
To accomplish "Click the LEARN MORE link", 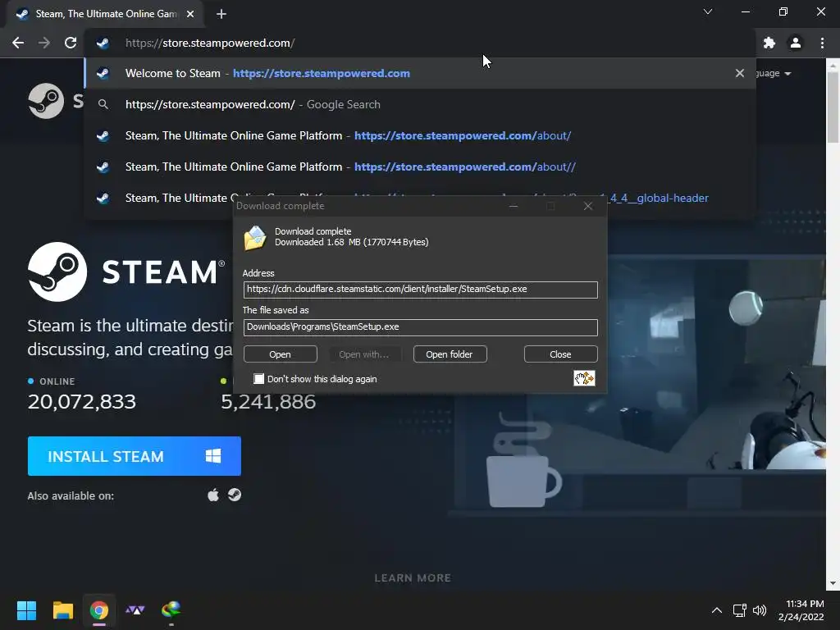I will pyautogui.click(x=413, y=578).
